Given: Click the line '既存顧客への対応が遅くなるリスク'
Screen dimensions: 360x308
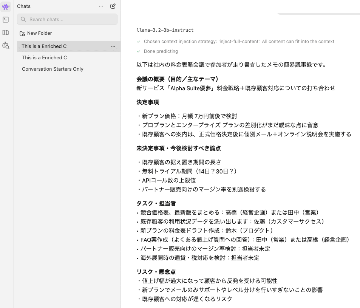Looking at the screenshot, I should pyautogui.click(x=184, y=299).
